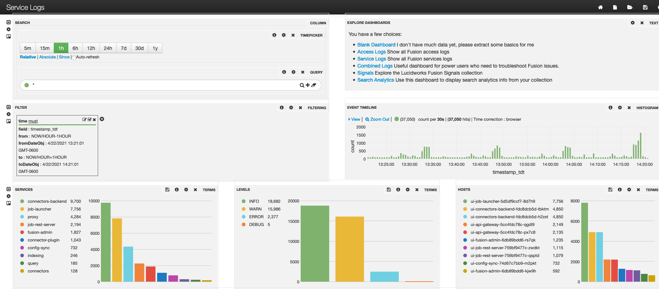Switch to Absolute time mode
Screen dimensions: 659x289
click(47, 57)
